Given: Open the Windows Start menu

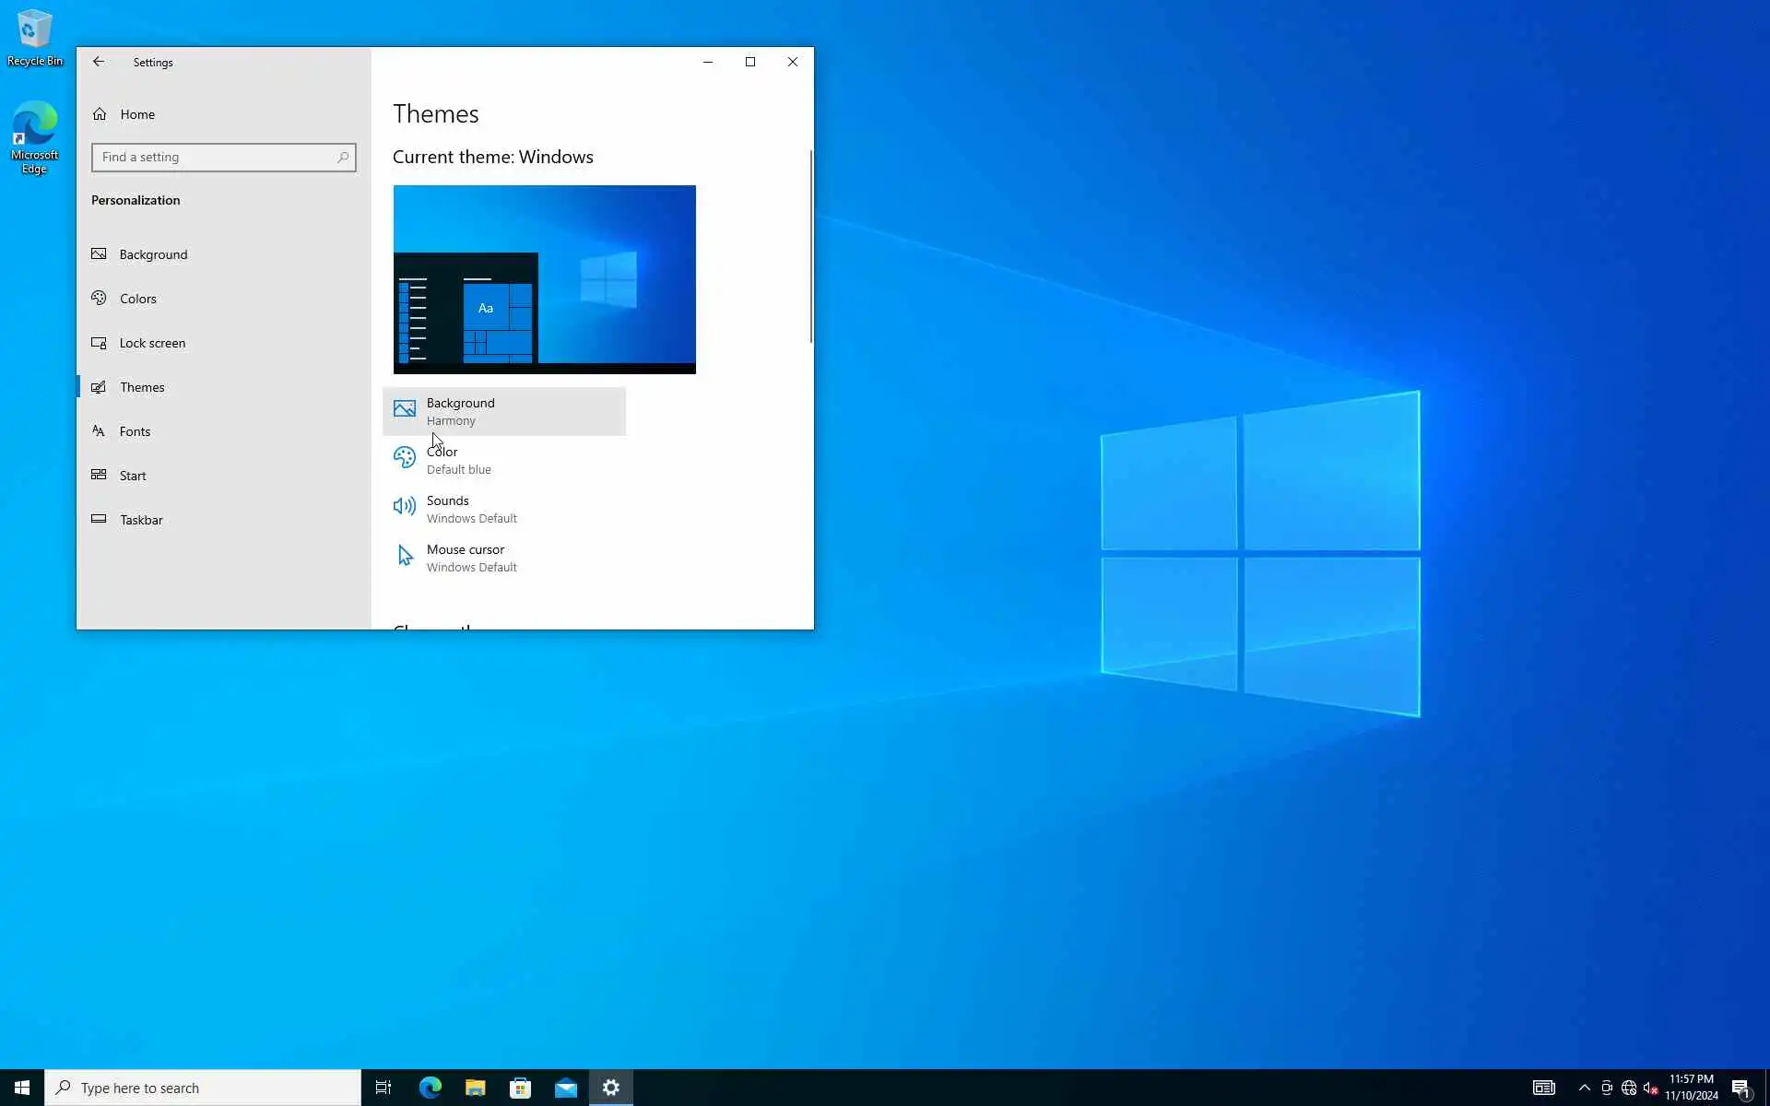Looking at the screenshot, I should pyautogui.click(x=22, y=1088).
